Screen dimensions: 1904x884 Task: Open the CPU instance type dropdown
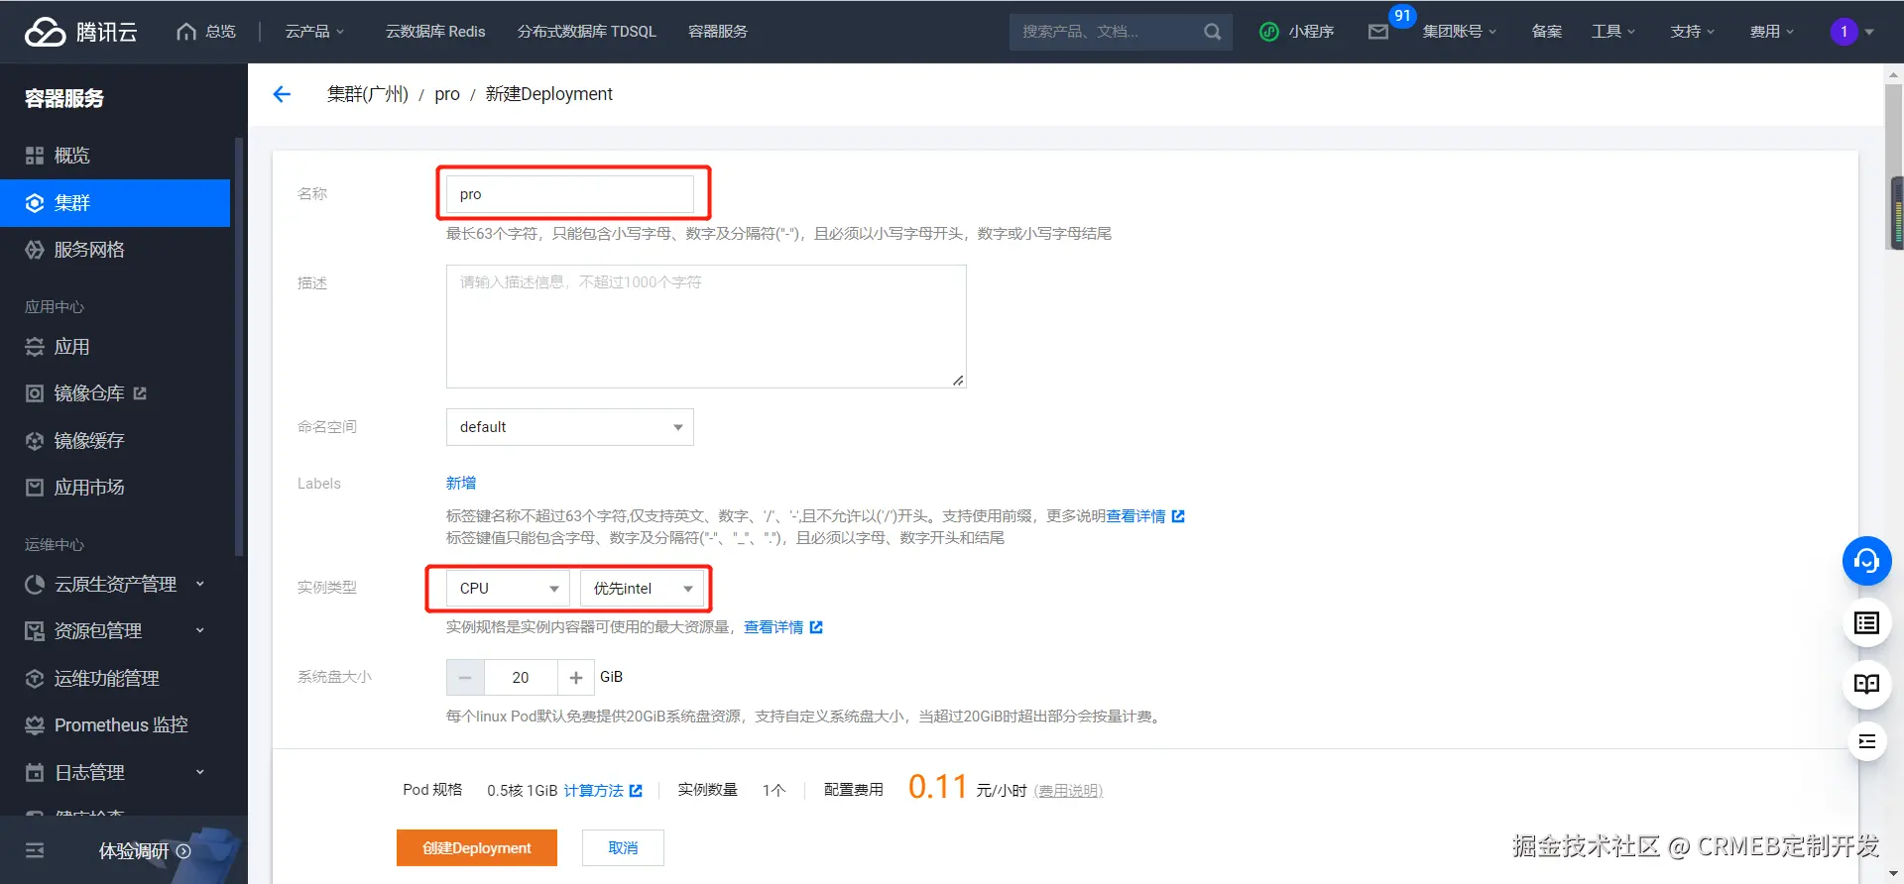click(x=508, y=589)
